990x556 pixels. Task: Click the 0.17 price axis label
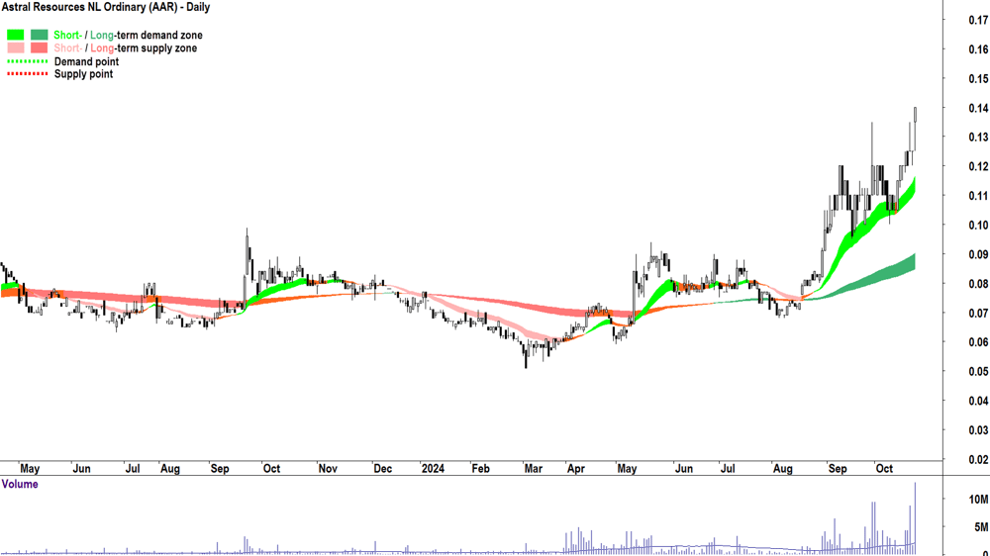pos(978,20)
